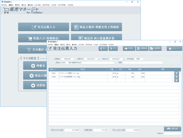Open ヘルプ menu in the main menu window
The image size is (183, 138).
point(70,5)
